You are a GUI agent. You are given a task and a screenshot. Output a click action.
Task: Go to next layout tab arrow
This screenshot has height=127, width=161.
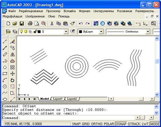[29, 99]
